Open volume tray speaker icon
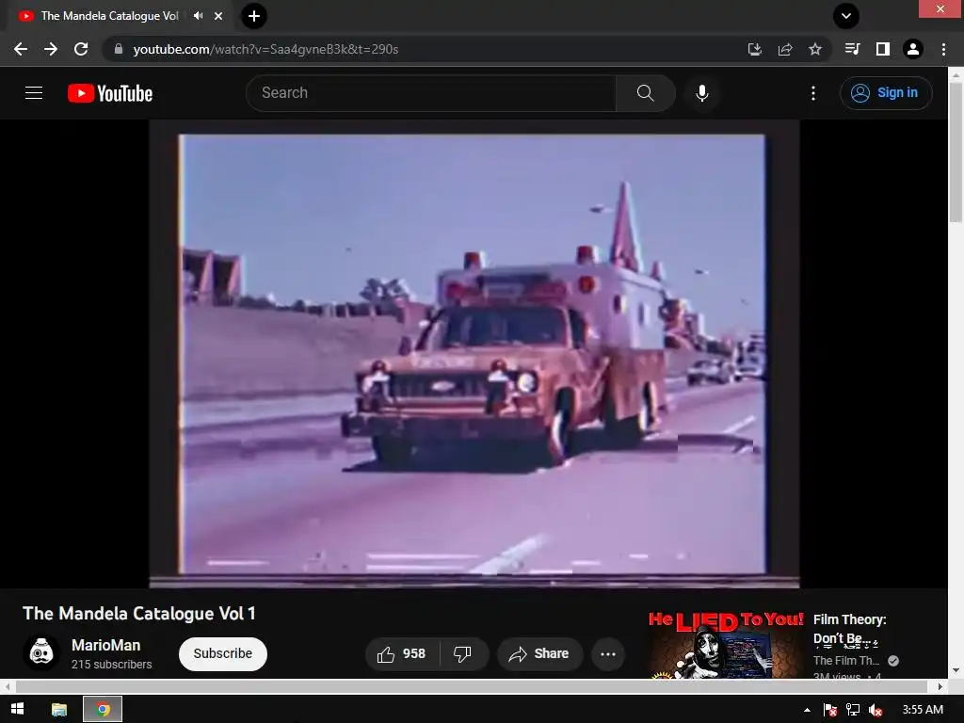 [876, 710]
